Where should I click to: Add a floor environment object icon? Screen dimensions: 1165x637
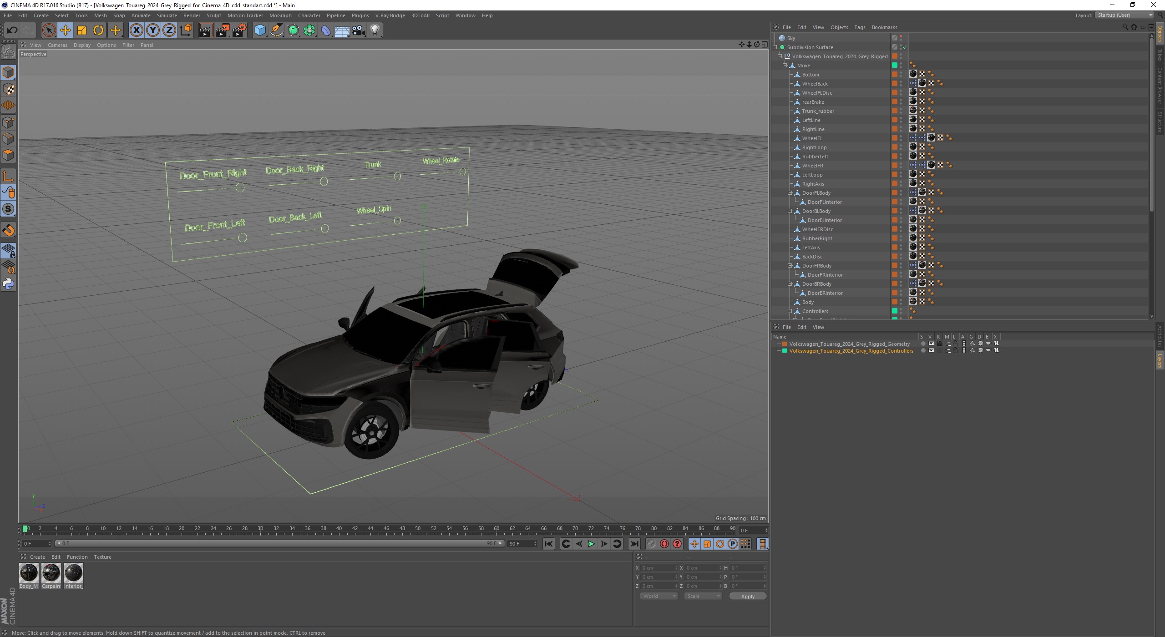pyautogui.click(x=342, y=30)
